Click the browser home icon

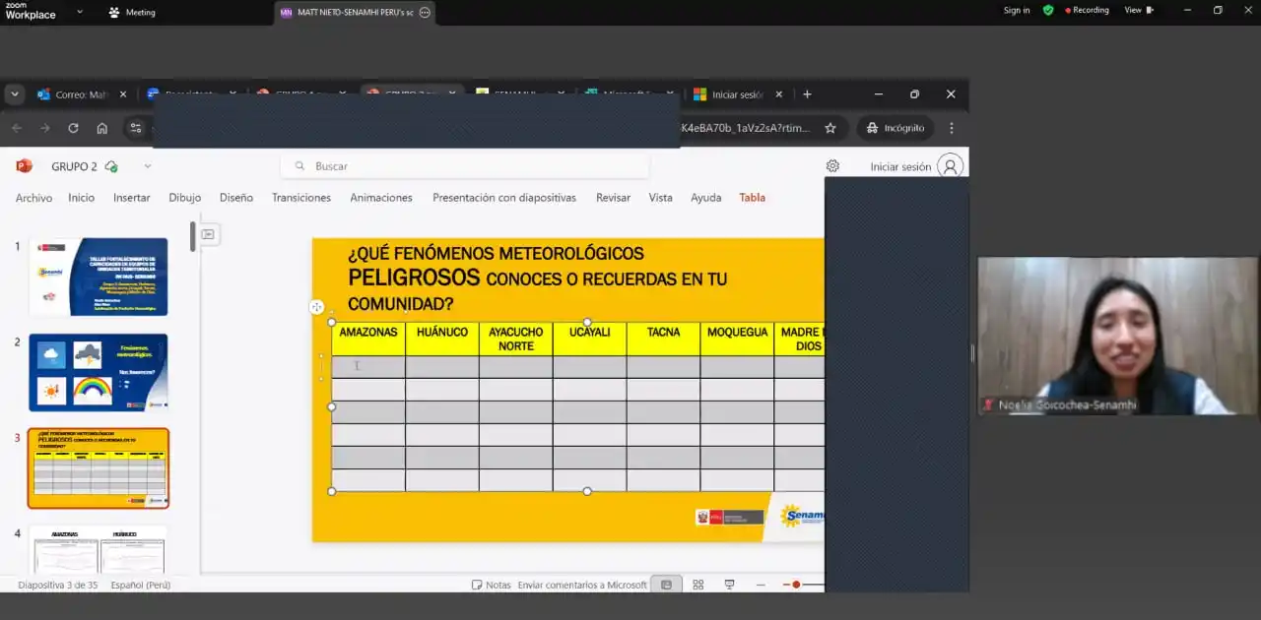point(101,128)
